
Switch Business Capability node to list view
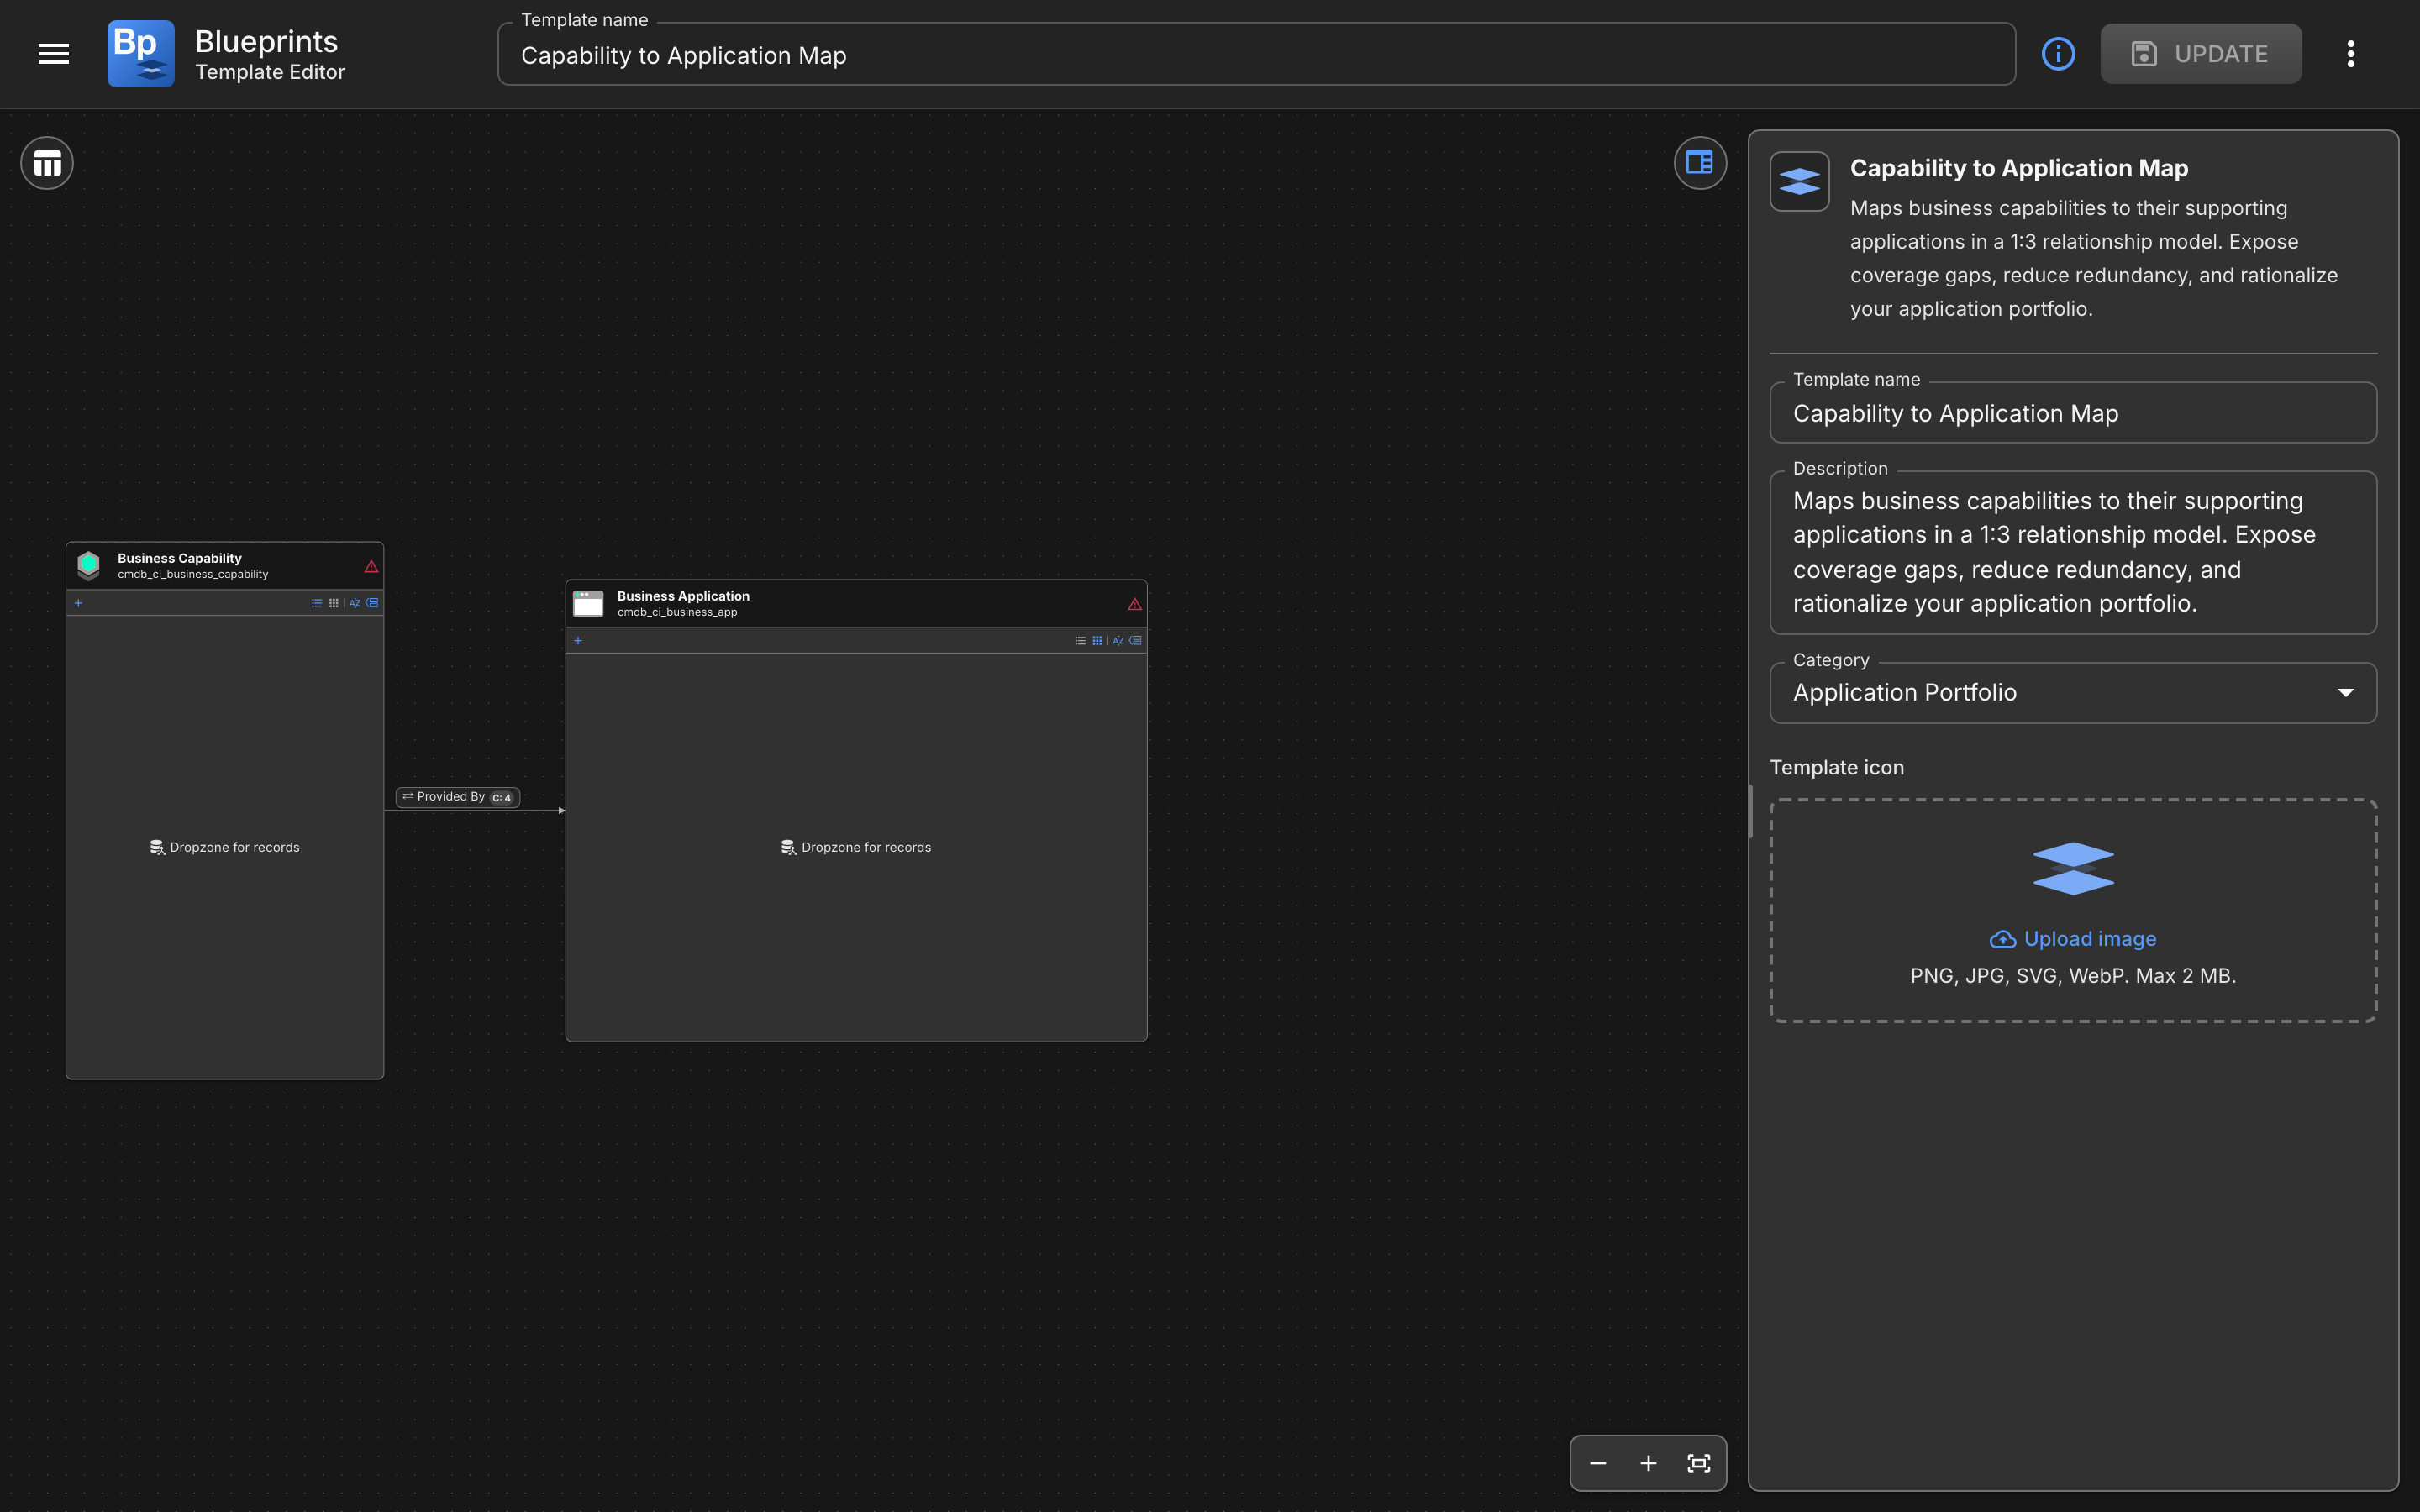tap(317, 603)
